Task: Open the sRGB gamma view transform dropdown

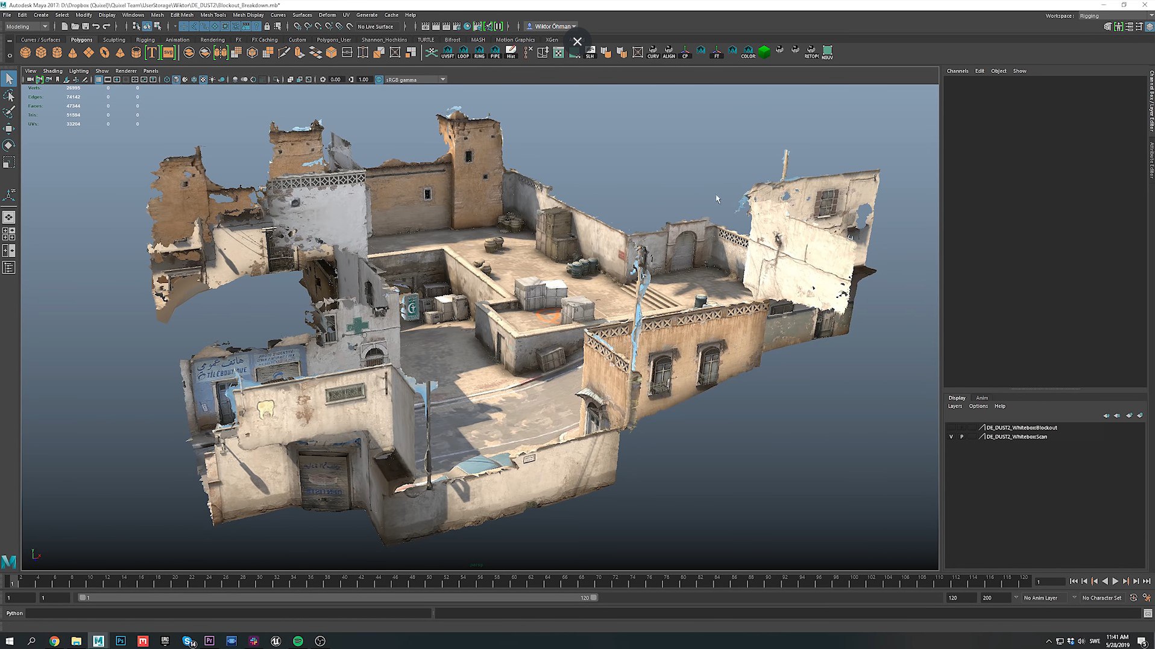Action: pyautogui.click(x=415, y=79)
